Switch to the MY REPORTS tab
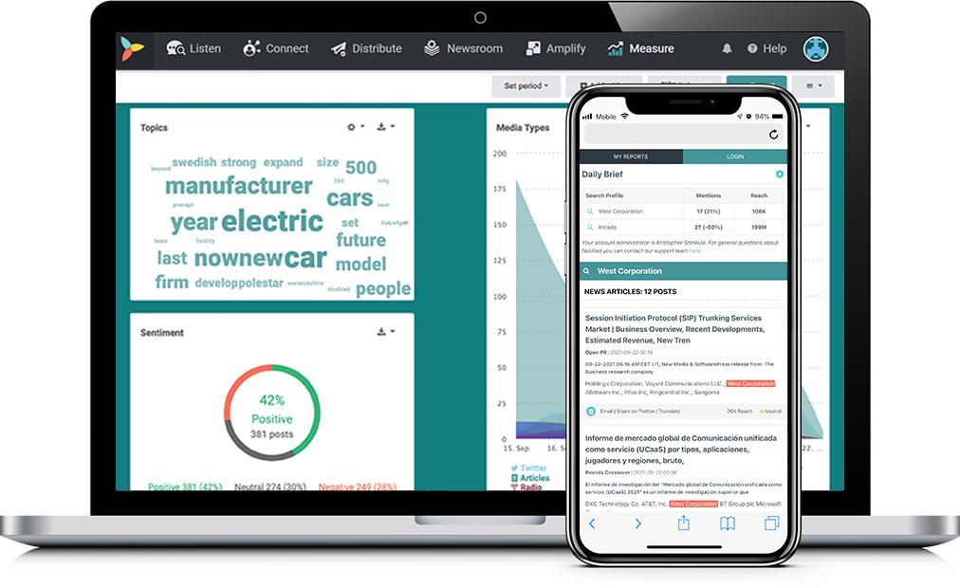The image size is (960, 588). 631,156
